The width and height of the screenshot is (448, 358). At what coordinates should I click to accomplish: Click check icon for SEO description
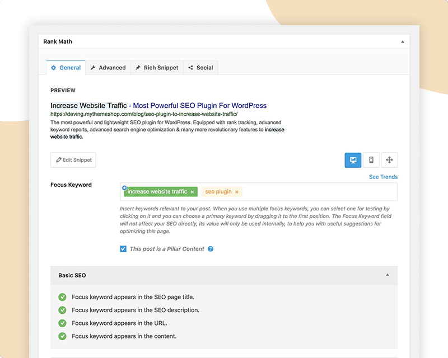pos(62,310)
